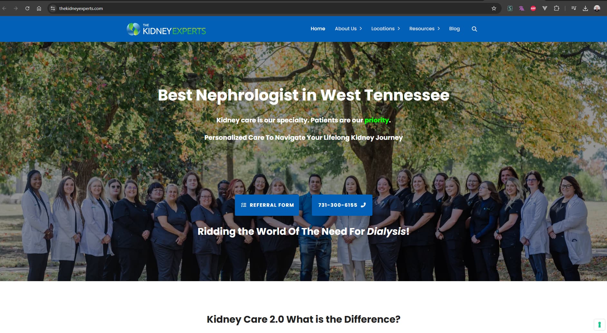Image resolution: width=607 pixels, height=333 pixels.
Task: Expand the About Us menu chevron
Action: point(361,29)
